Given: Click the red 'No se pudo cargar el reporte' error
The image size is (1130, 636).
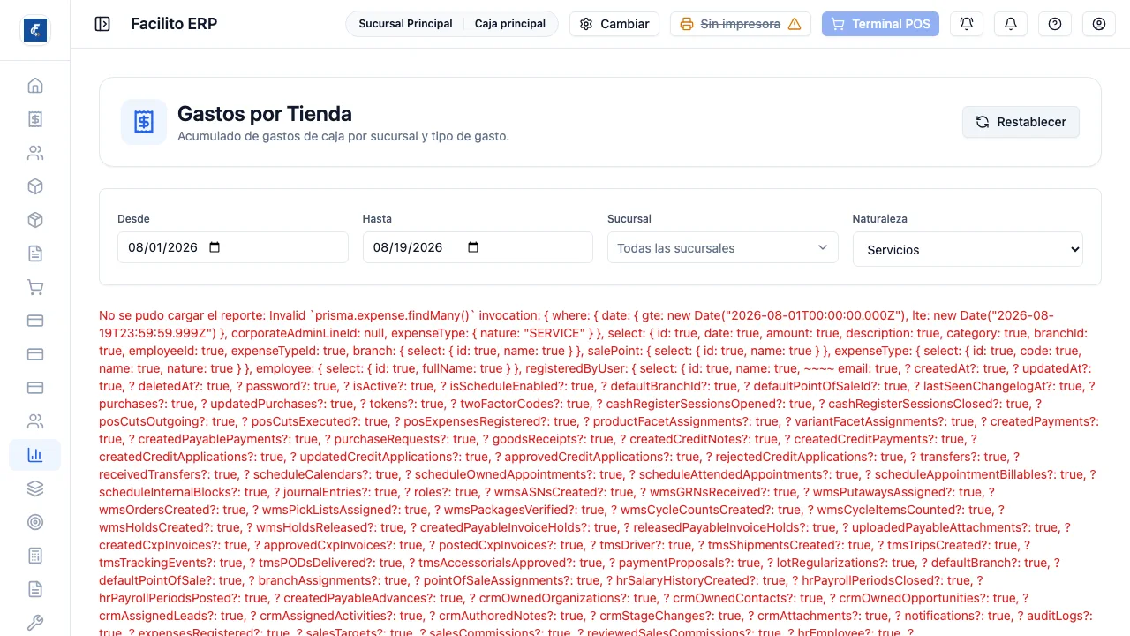Looking at the screenshot, I should [600, 474].
